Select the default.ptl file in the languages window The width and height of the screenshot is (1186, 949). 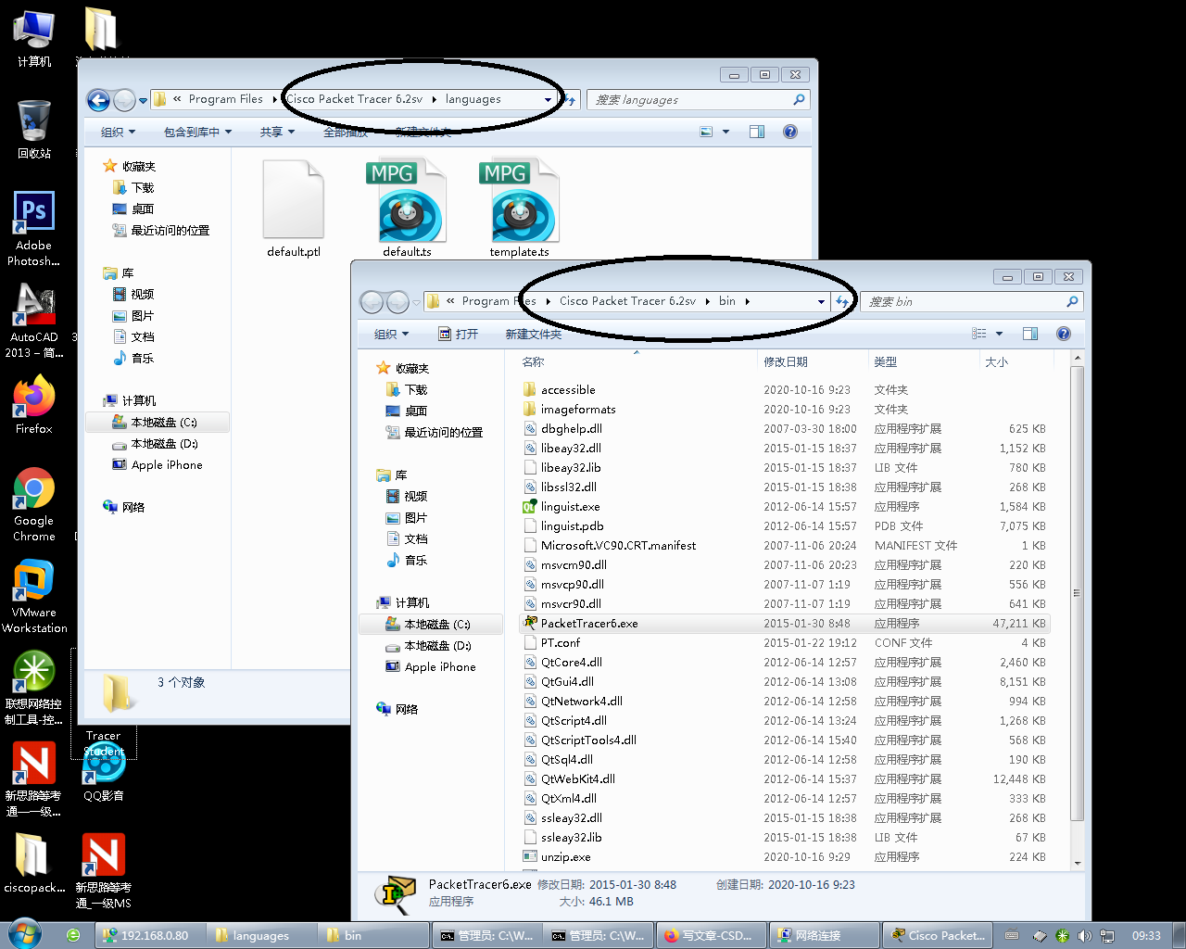coord(294,209)
